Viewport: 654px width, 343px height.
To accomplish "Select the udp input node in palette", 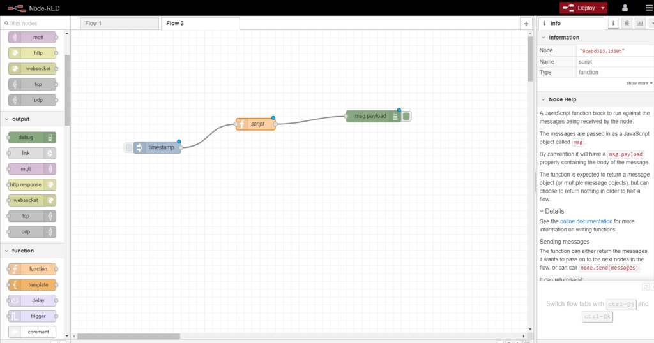I will [x=33, y=100].
